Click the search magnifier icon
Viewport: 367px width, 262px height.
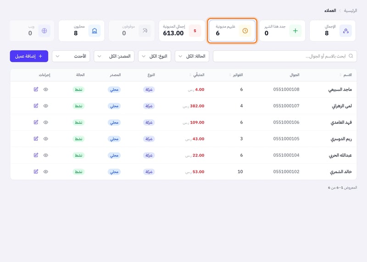click(x=350, y=56)
